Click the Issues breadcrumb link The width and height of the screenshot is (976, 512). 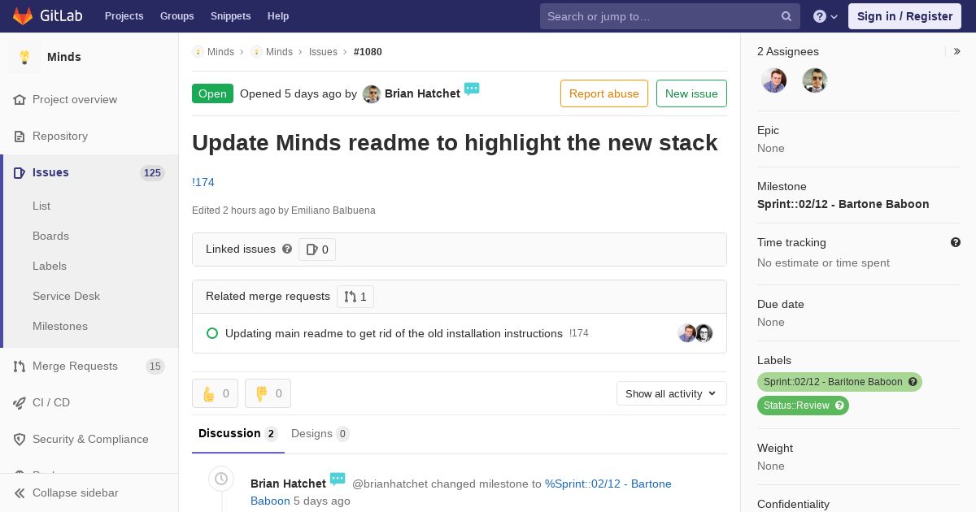323,52
